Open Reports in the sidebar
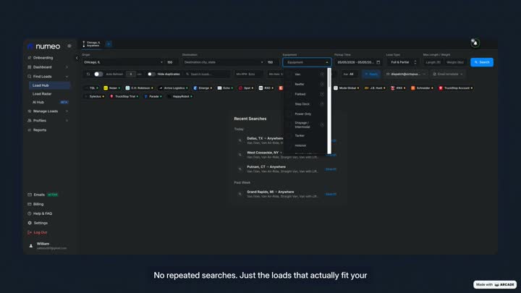 [40, 130]
